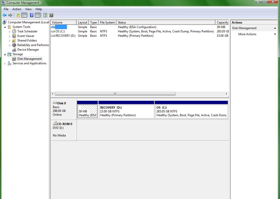The image size is (280, 199).
Task: Expand the Event Viewer node
Action: 10,36
